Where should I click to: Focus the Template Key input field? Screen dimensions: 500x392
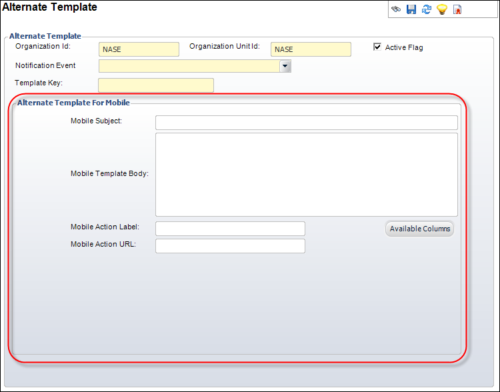pos(155,85)
